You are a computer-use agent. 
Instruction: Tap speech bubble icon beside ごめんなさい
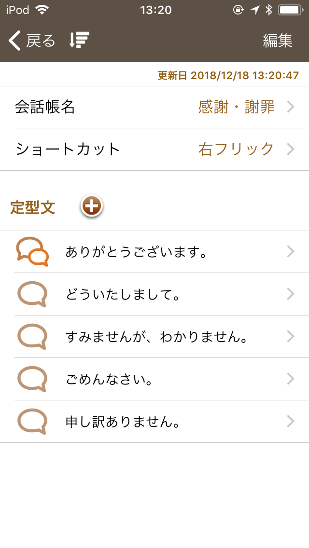pyautogui.click(x=32, y=379)
